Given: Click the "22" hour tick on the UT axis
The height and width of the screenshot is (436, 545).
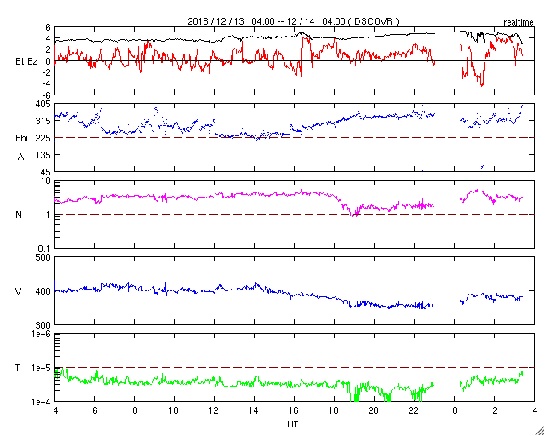Looking at the screenshot, I should pyautogui.click(x=414, y=410).
